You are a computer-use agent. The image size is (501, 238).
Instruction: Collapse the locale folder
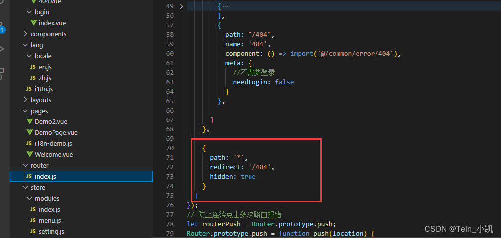pyautogui.click(x=30, y=56)
